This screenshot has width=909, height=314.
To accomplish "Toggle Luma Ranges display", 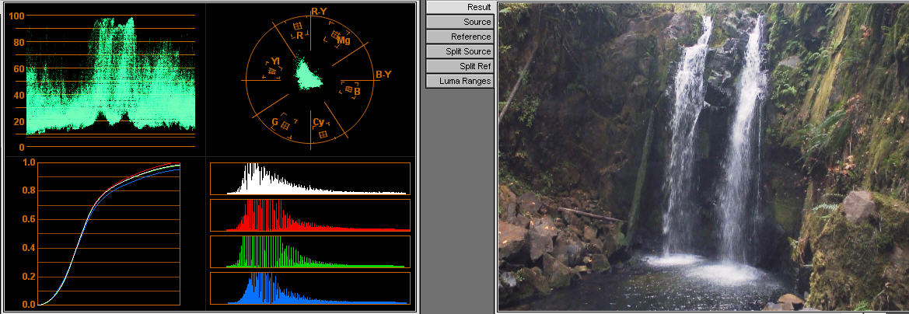I will coord(460,81).
